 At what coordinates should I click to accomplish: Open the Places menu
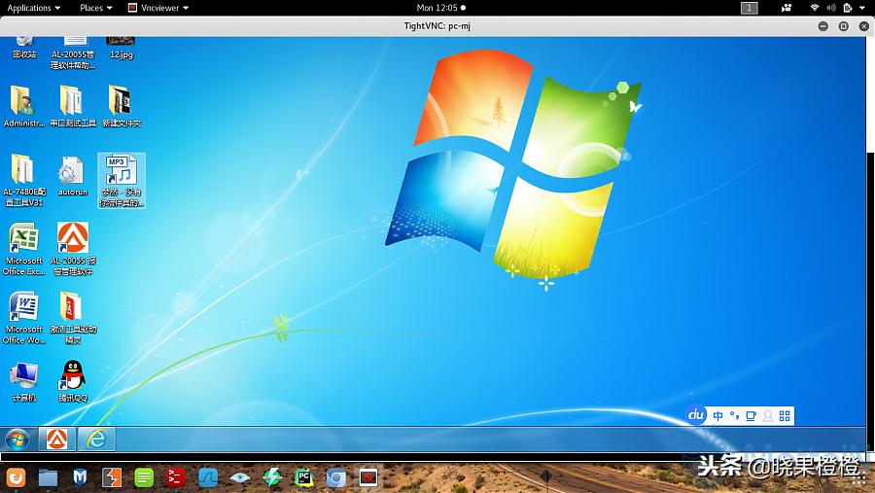[x=95, y=8]
